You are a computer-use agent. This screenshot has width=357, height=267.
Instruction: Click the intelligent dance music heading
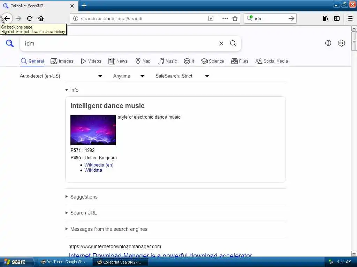[107, 106]
